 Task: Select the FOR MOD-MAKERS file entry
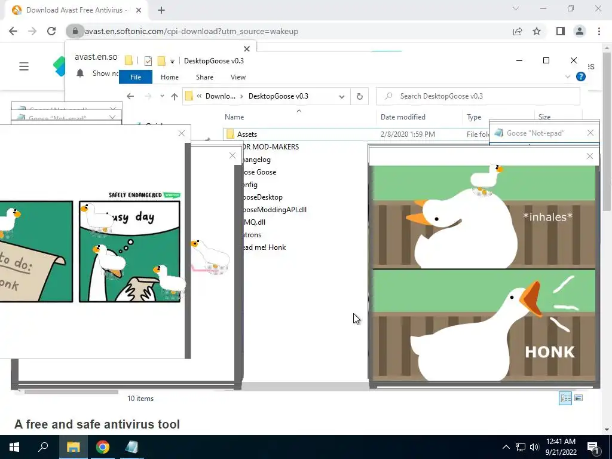click(x=270, y=147)
